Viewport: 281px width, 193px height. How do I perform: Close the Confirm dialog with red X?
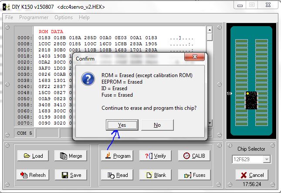[x=195, y=58]
